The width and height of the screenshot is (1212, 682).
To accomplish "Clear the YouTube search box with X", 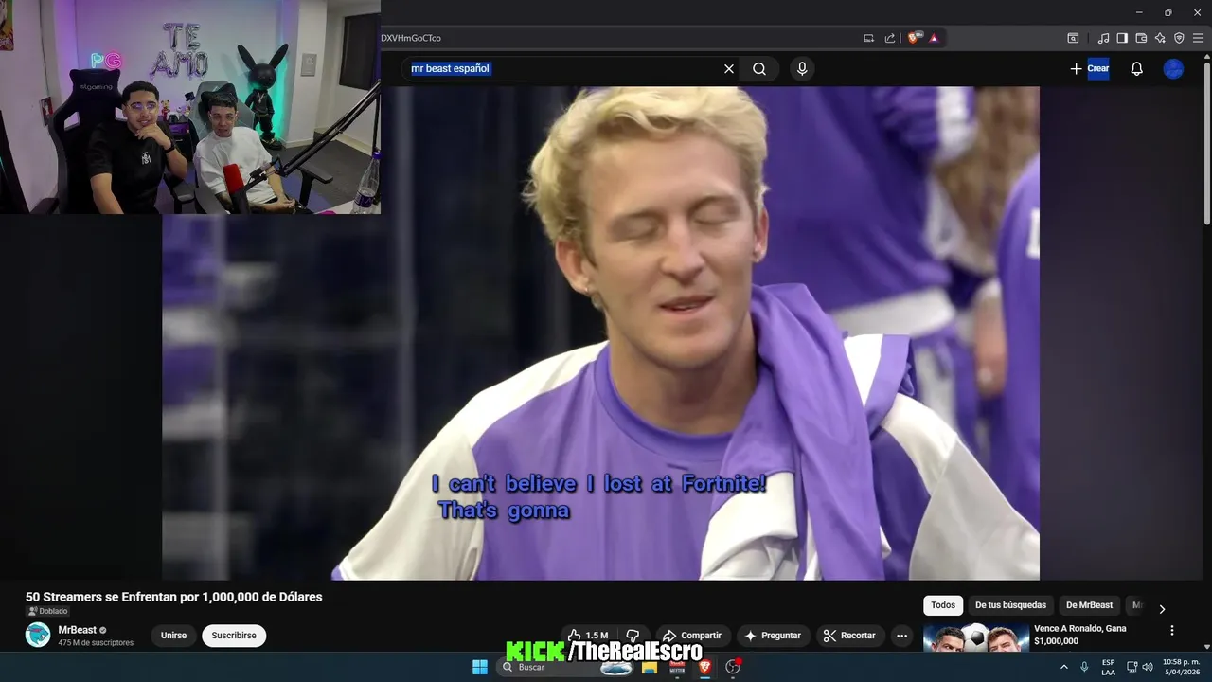I will 729,69.
